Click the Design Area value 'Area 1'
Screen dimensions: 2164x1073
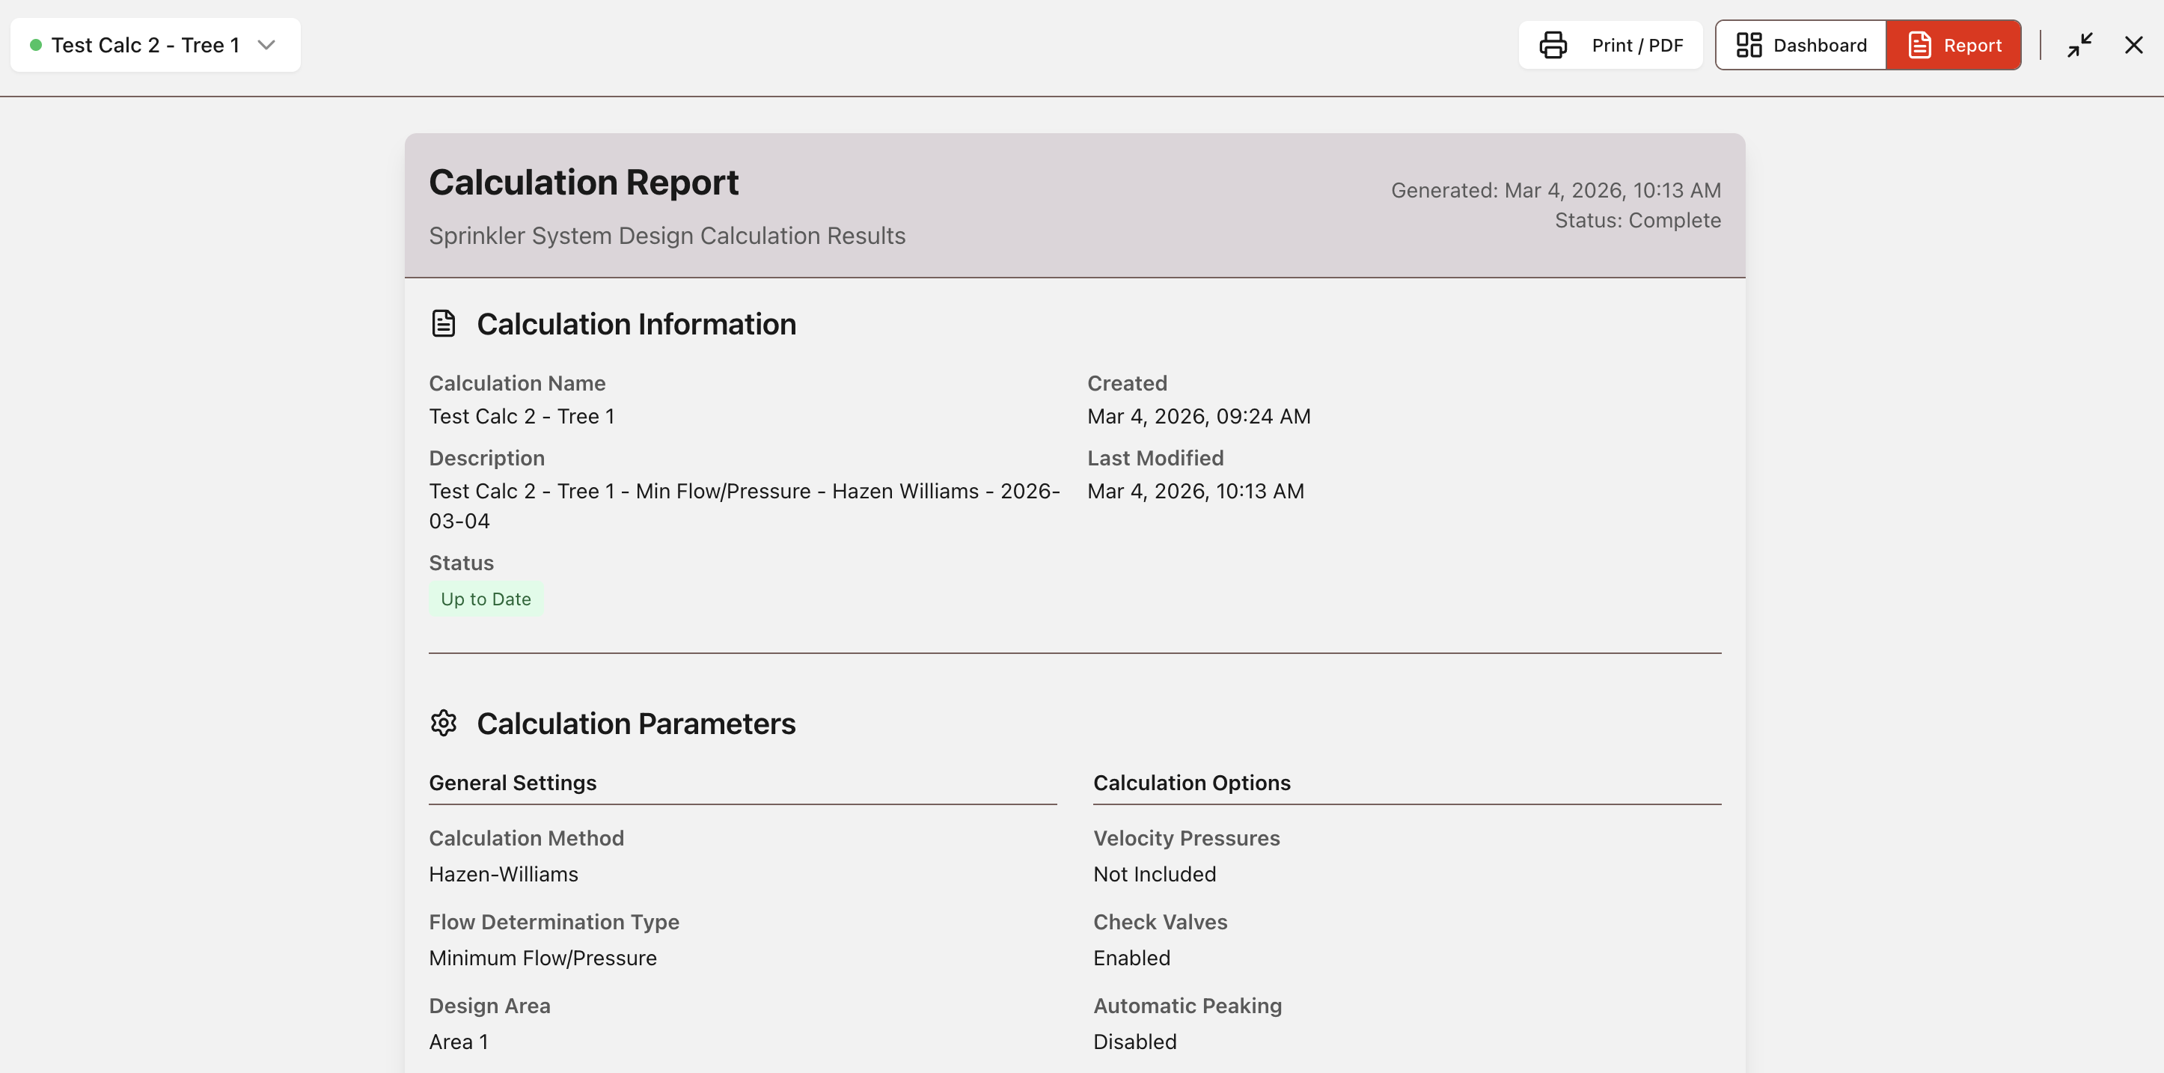pyautogui.click(x=458, y=1043)
